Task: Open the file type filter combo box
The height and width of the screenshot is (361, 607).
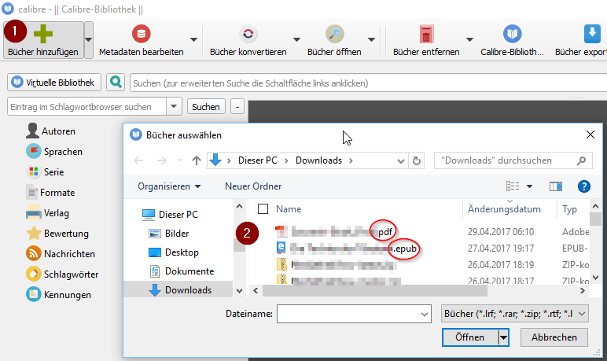Action: click(514, 314)
